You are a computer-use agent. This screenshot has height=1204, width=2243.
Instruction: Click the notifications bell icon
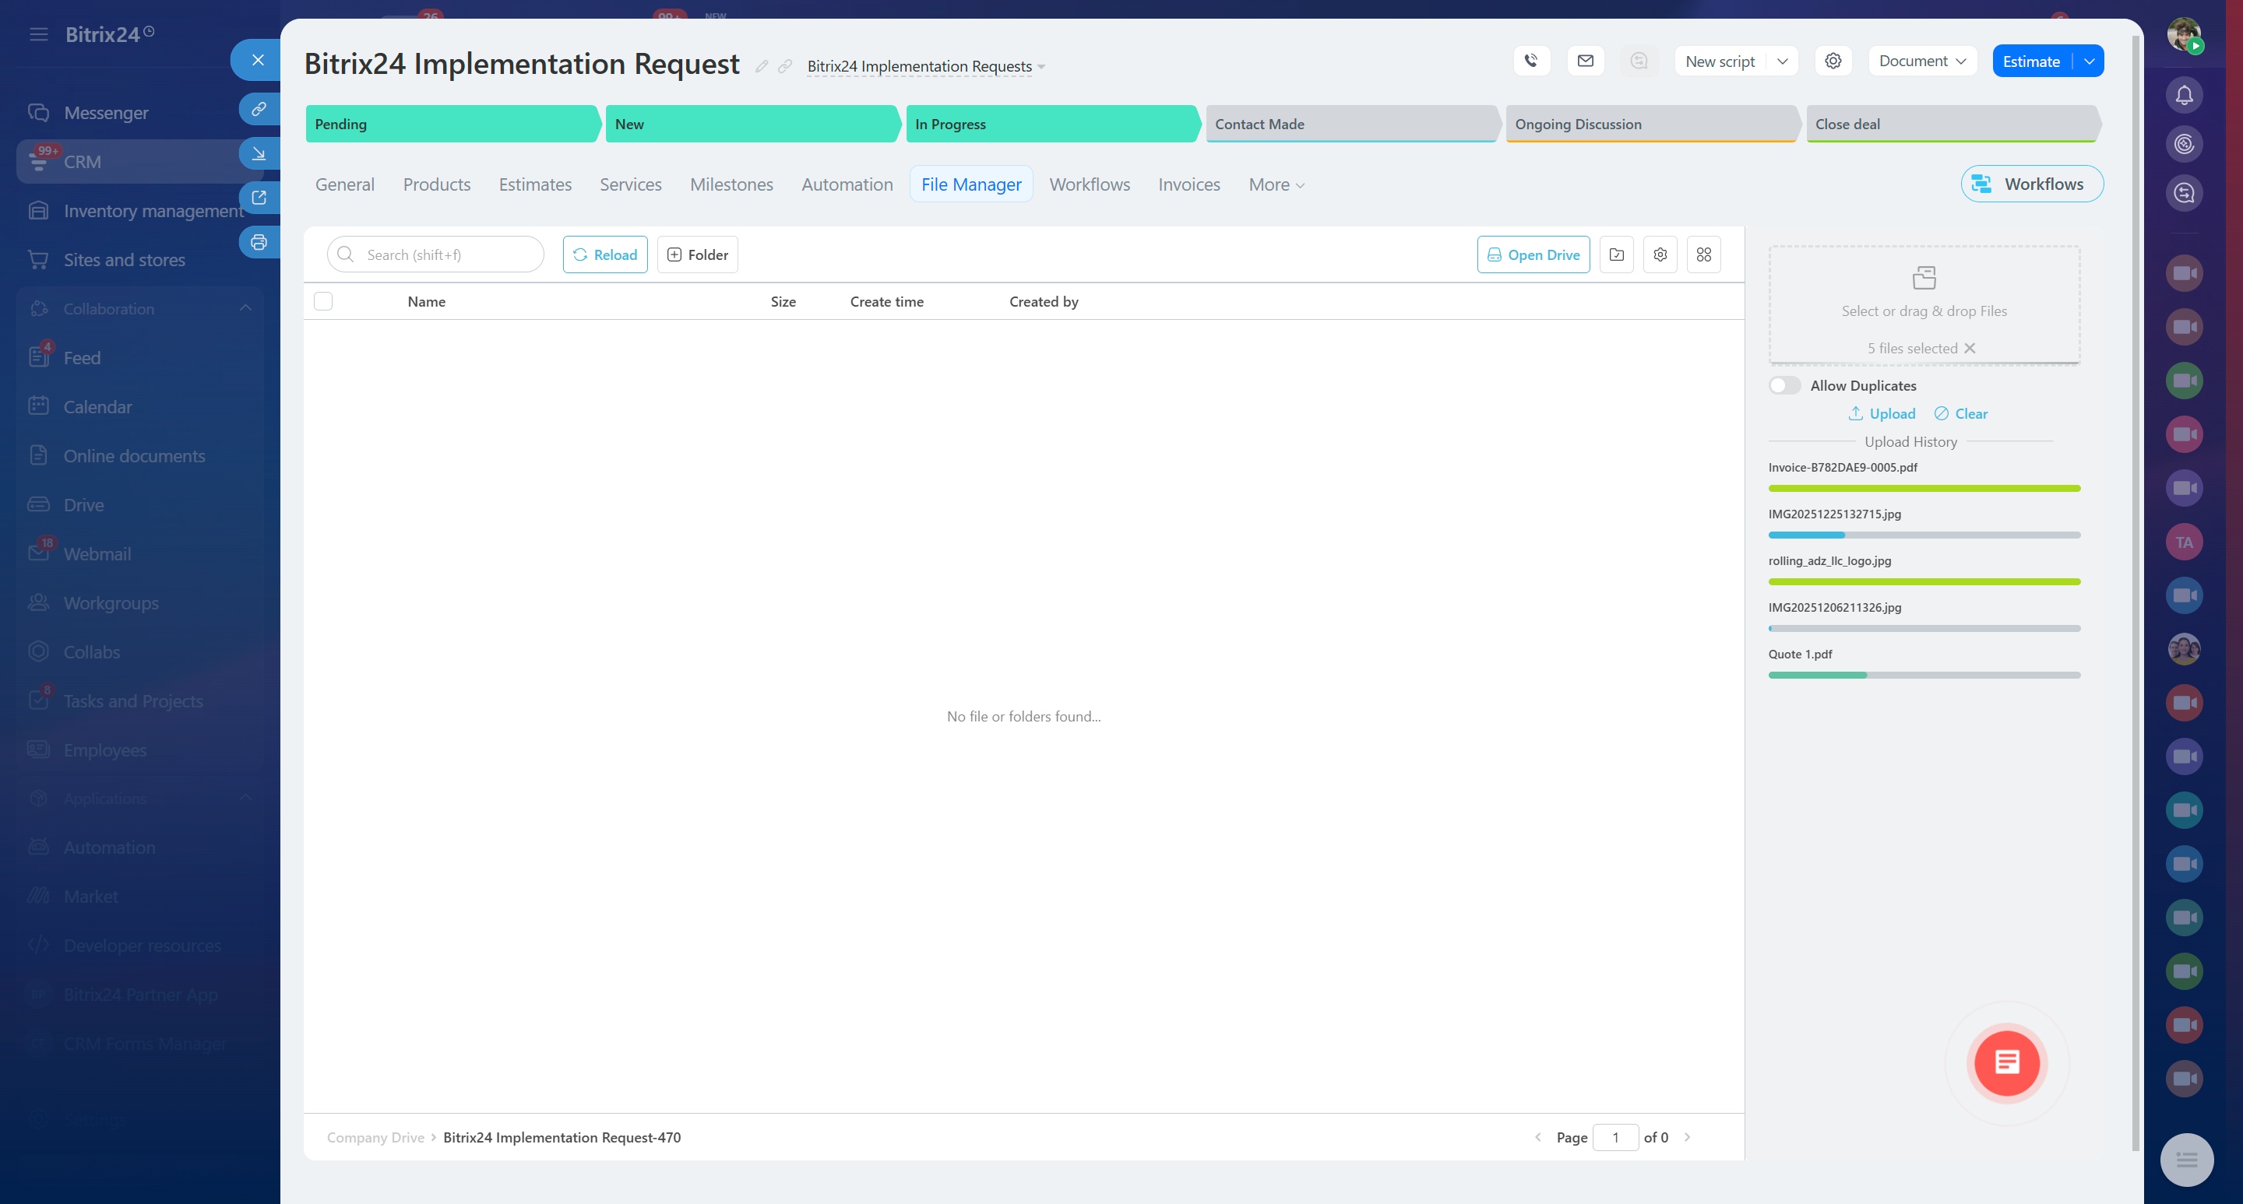pyautogui.click(x=2184, y=95)
